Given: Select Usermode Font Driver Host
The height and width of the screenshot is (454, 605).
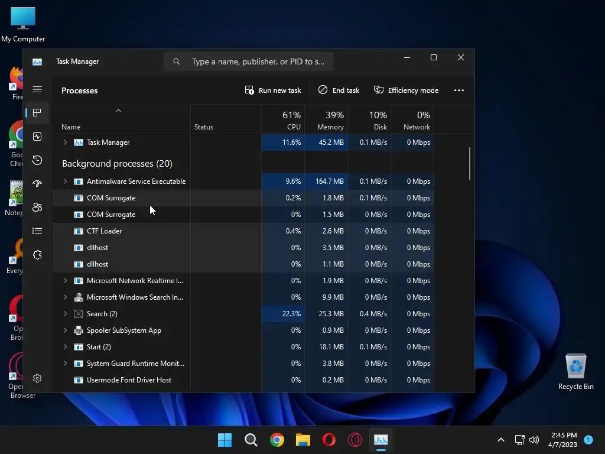Looking at the screenshot, I should (x=243, y=380).
